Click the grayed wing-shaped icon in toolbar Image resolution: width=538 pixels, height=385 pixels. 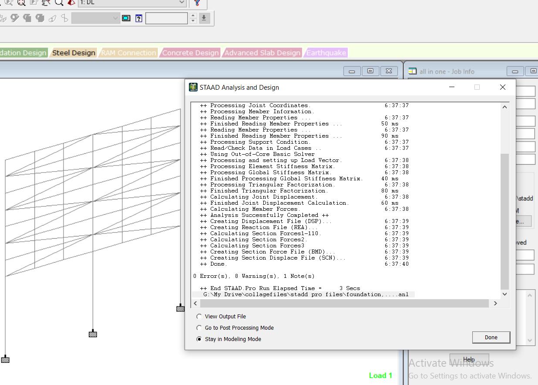52,18
